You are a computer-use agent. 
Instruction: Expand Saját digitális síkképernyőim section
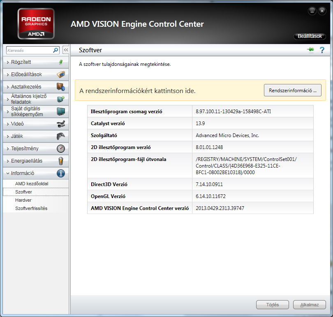click(36, 112)
